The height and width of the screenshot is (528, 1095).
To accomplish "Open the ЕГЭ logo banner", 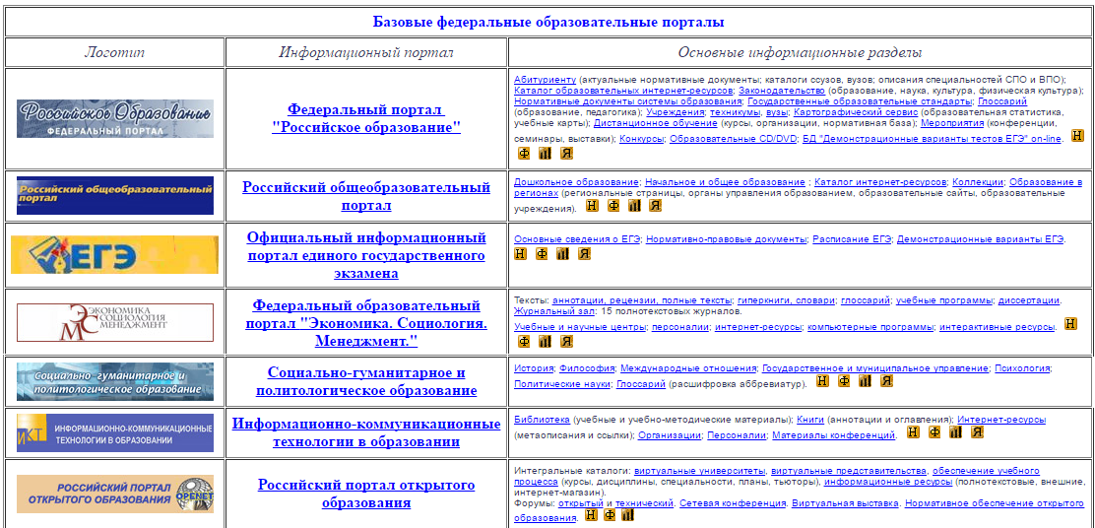I will click(x=115, y=255).
